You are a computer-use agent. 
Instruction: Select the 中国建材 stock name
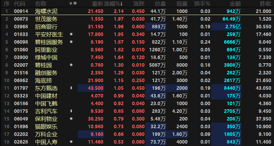[46, 96]
